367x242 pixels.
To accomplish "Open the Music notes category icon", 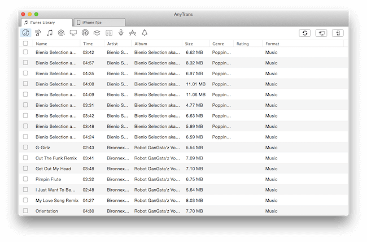I will [50, 33].
